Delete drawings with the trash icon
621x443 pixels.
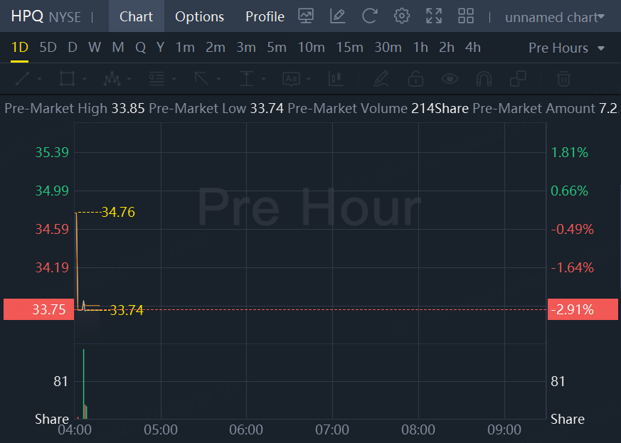[563, 78]
